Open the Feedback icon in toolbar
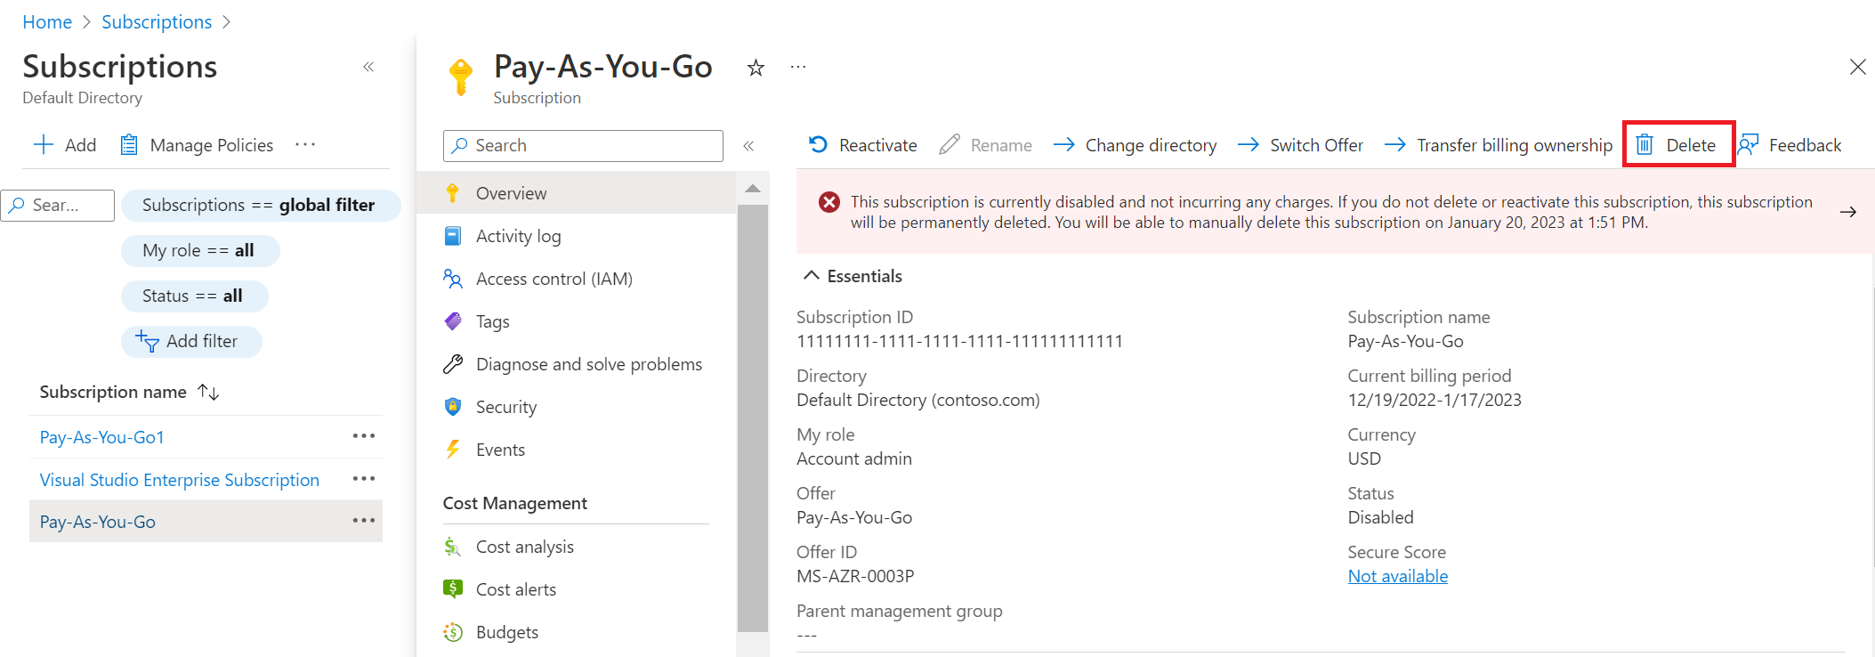 (1749, 145)
